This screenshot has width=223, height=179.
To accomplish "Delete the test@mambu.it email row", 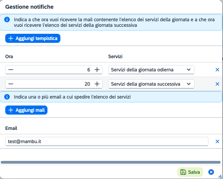I will (217, 141).
